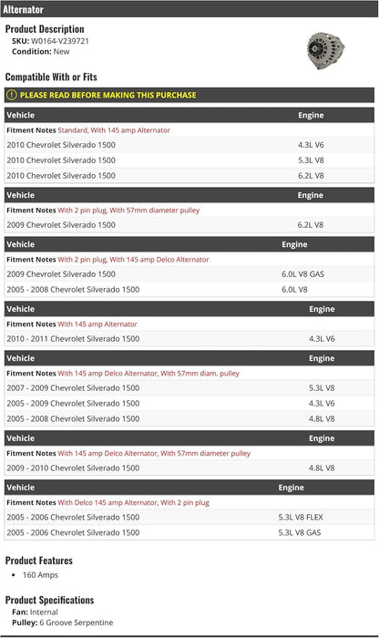Click the Alternator title header bar

pyautogui.click(x=189, y=9)
